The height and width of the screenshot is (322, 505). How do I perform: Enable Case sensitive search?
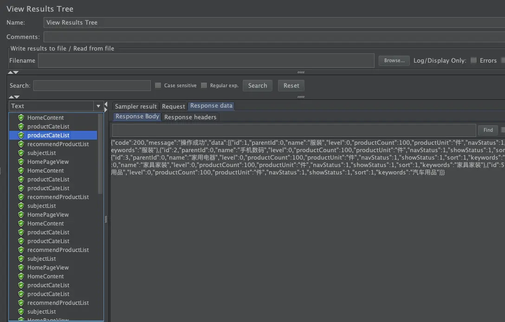[158, 85]
